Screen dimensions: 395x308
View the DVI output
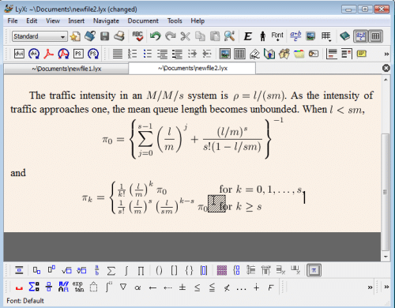tap(19, 54)
